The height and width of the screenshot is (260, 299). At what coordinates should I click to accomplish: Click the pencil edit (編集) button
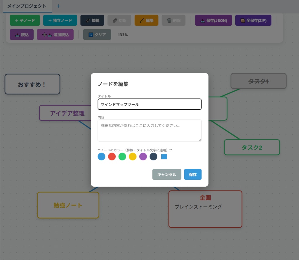147,20
